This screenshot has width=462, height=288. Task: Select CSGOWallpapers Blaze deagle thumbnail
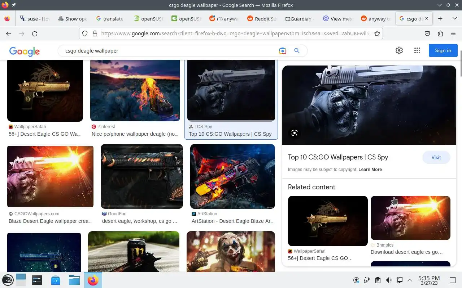(50, 176)
